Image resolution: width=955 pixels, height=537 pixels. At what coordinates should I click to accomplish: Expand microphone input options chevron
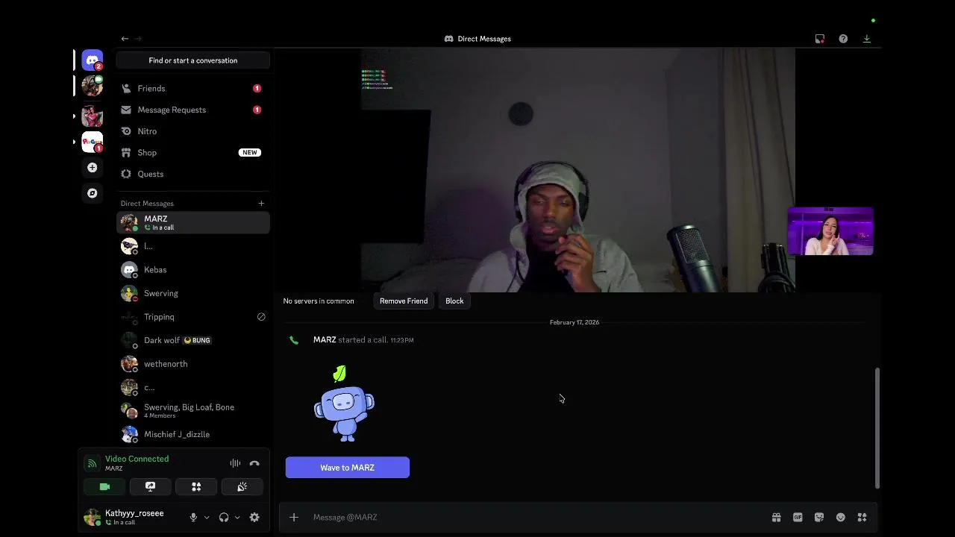(207, 518)
